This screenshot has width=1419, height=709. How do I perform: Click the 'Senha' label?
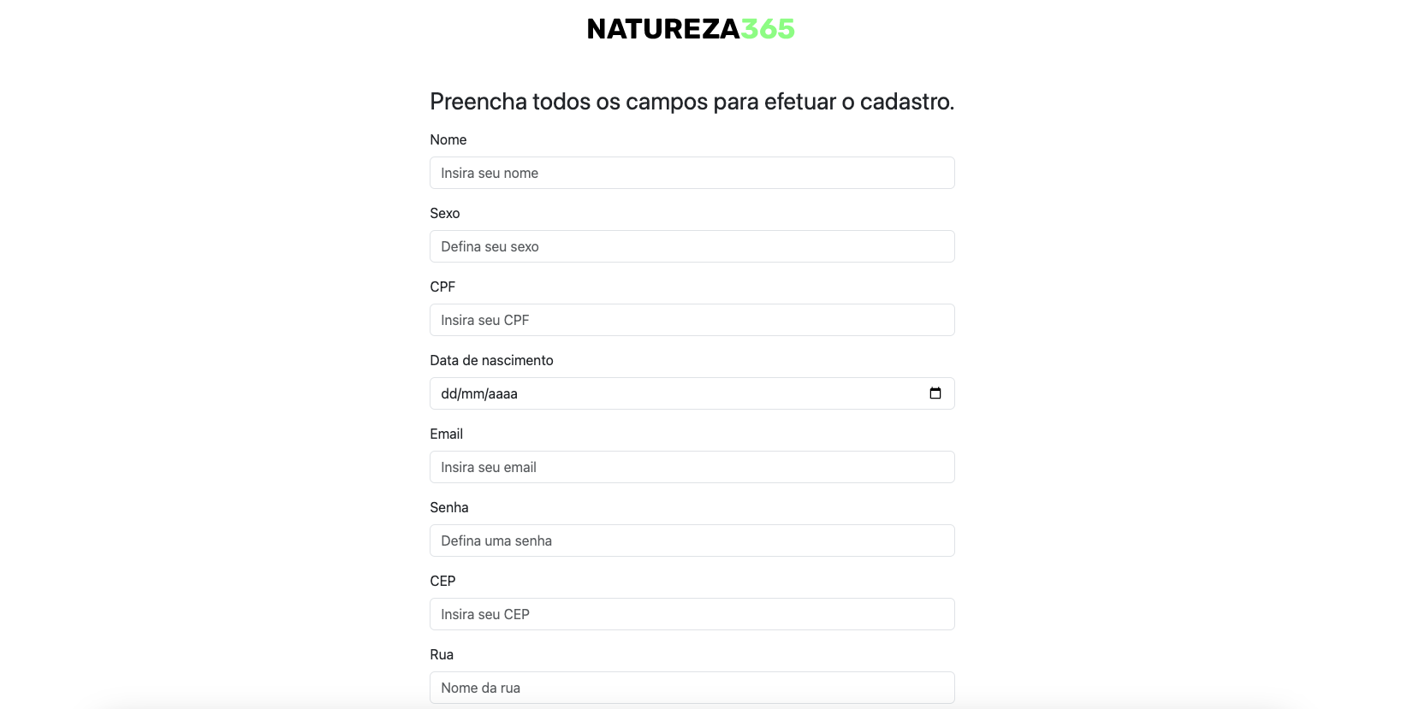[x=448, y=507]
